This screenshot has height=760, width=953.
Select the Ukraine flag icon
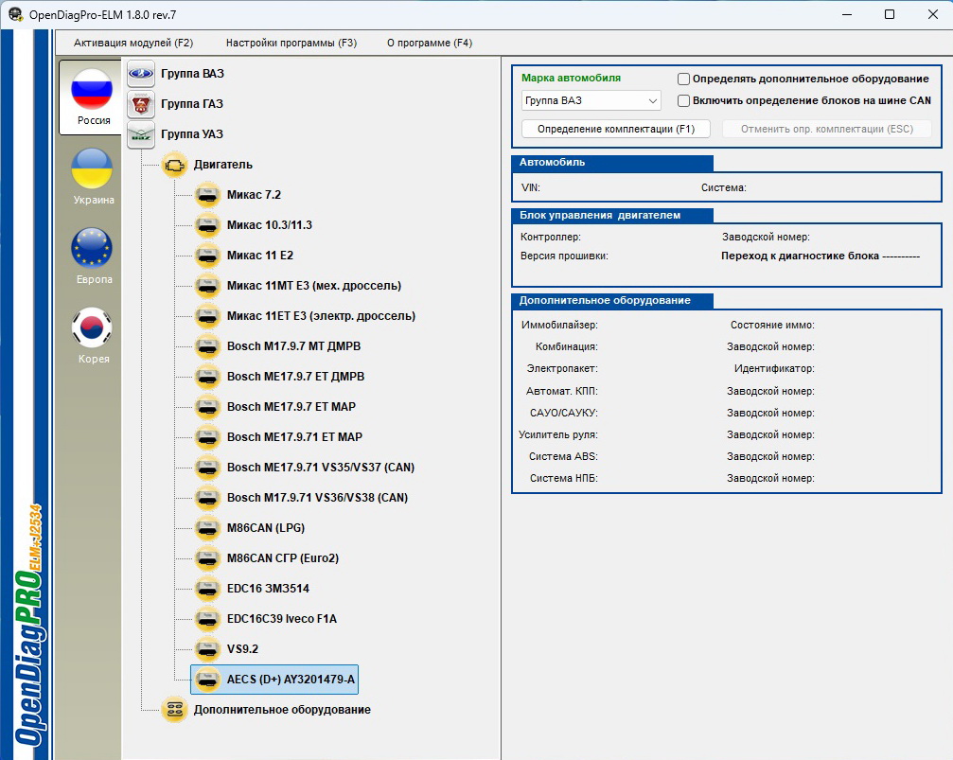tap(93, 168)
